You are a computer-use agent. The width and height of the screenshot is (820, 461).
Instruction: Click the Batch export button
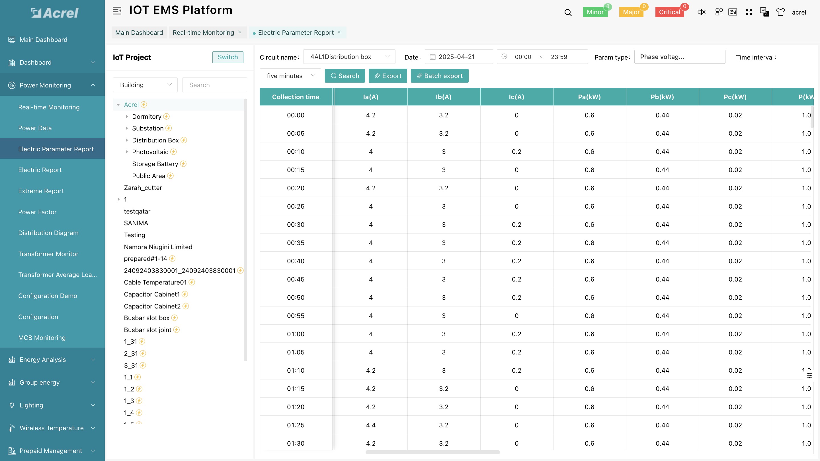coord(440,76)
